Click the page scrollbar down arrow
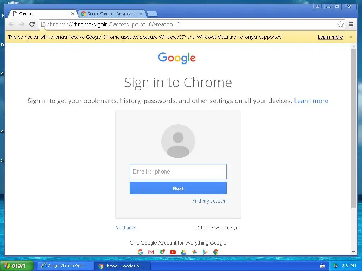Screen dimensions: 362x271 [354, 252]
